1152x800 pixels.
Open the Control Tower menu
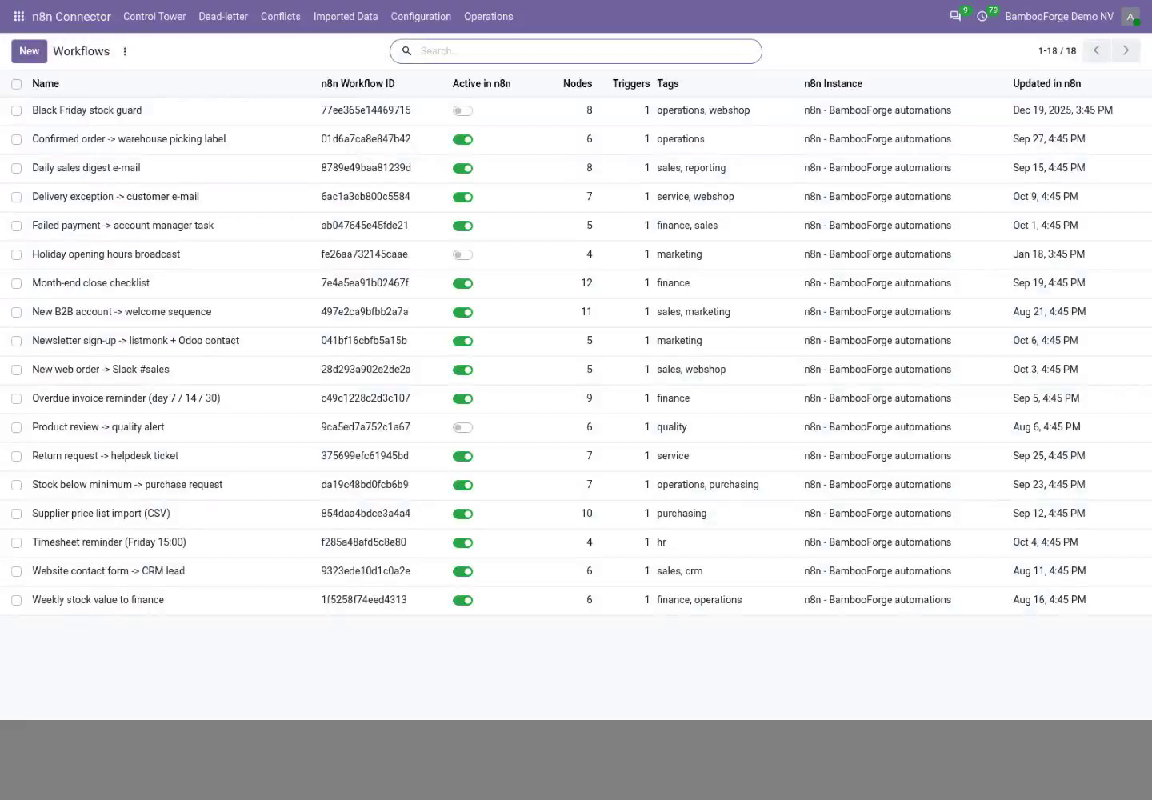click(x=154, y=16)
